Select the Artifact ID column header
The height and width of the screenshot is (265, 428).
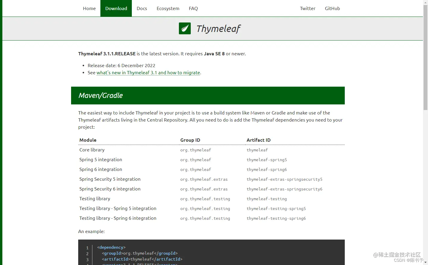tap(259, 140)
